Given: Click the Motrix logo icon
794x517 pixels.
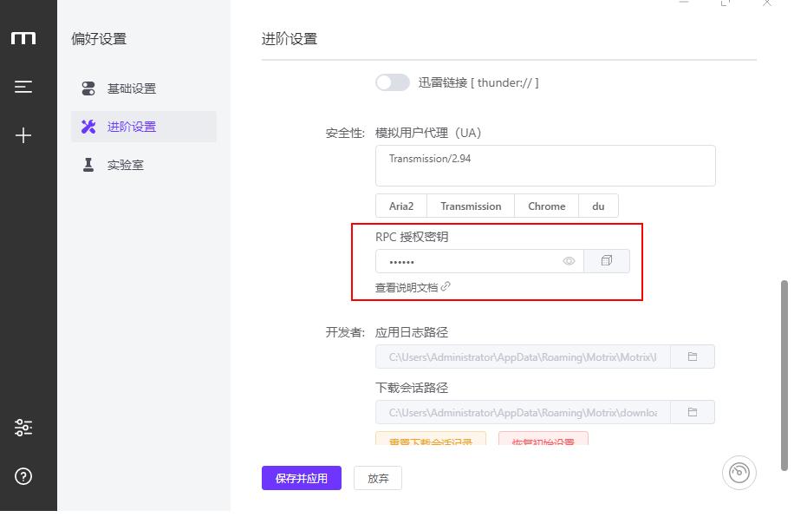Looking at the screenshot, I should (23, 38).
